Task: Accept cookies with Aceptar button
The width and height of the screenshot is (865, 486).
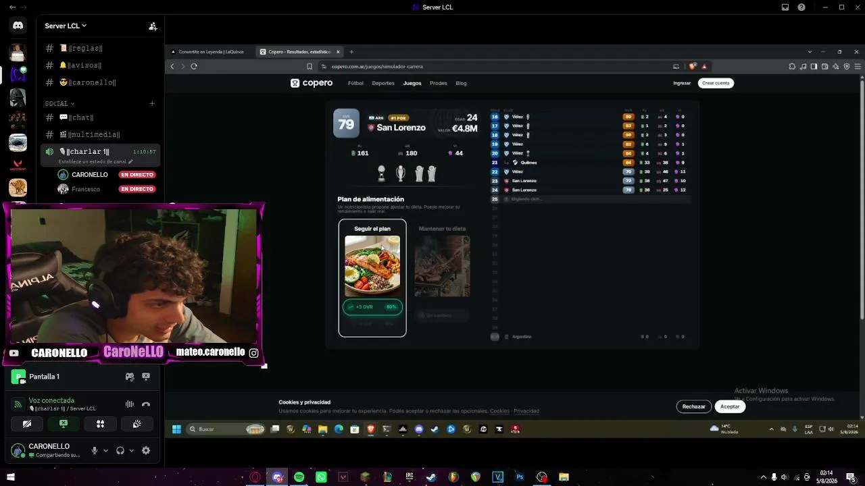Action: point(730,406)
